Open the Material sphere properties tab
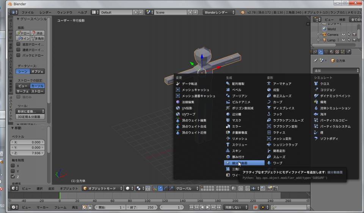The image size is (364, 213). pos(331,52)
